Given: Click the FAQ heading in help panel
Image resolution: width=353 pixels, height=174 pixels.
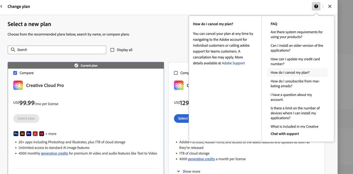Looking at the screenshot, I should tap(274, 24).
